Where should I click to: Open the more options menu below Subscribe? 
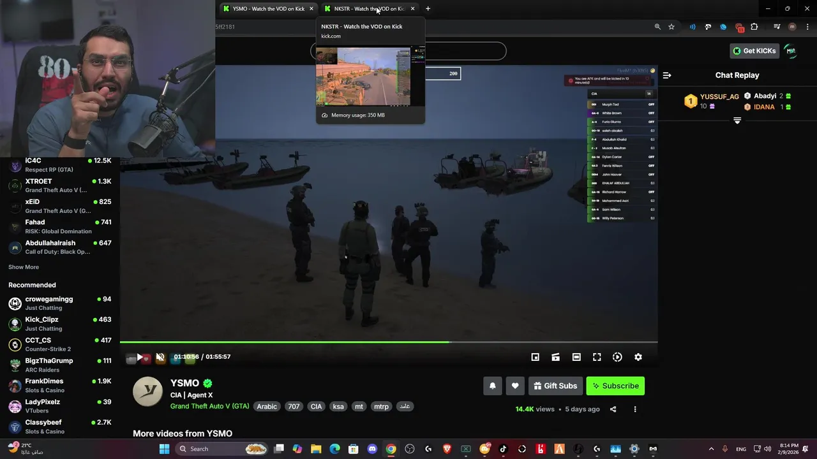(635, 409)
